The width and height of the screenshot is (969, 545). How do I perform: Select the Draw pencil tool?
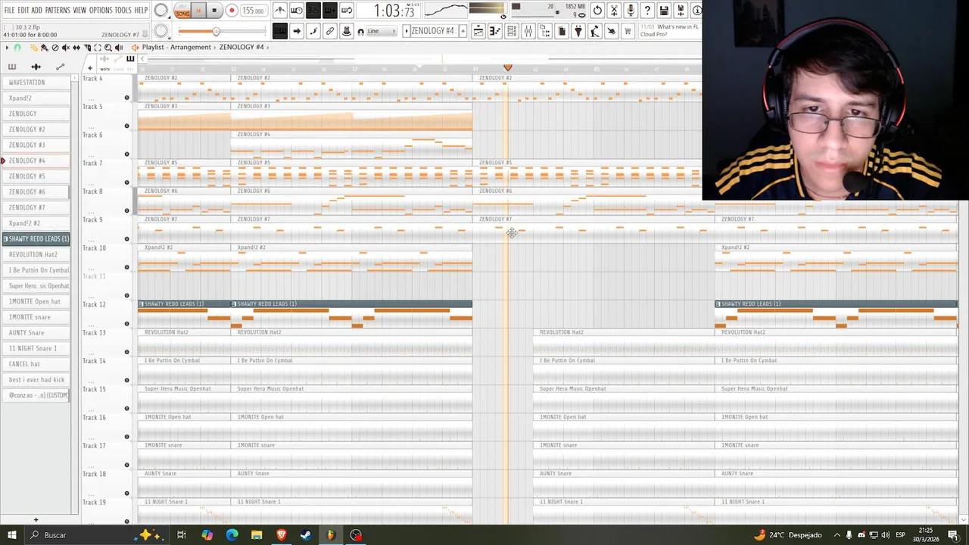coord(34,48)
